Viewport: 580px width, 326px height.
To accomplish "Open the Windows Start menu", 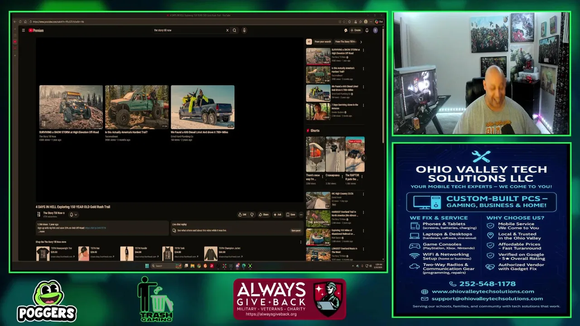I will coord(147,266).
